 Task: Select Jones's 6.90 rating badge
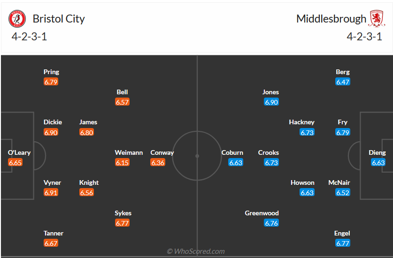pyautogui.click(x=271, y=102)
